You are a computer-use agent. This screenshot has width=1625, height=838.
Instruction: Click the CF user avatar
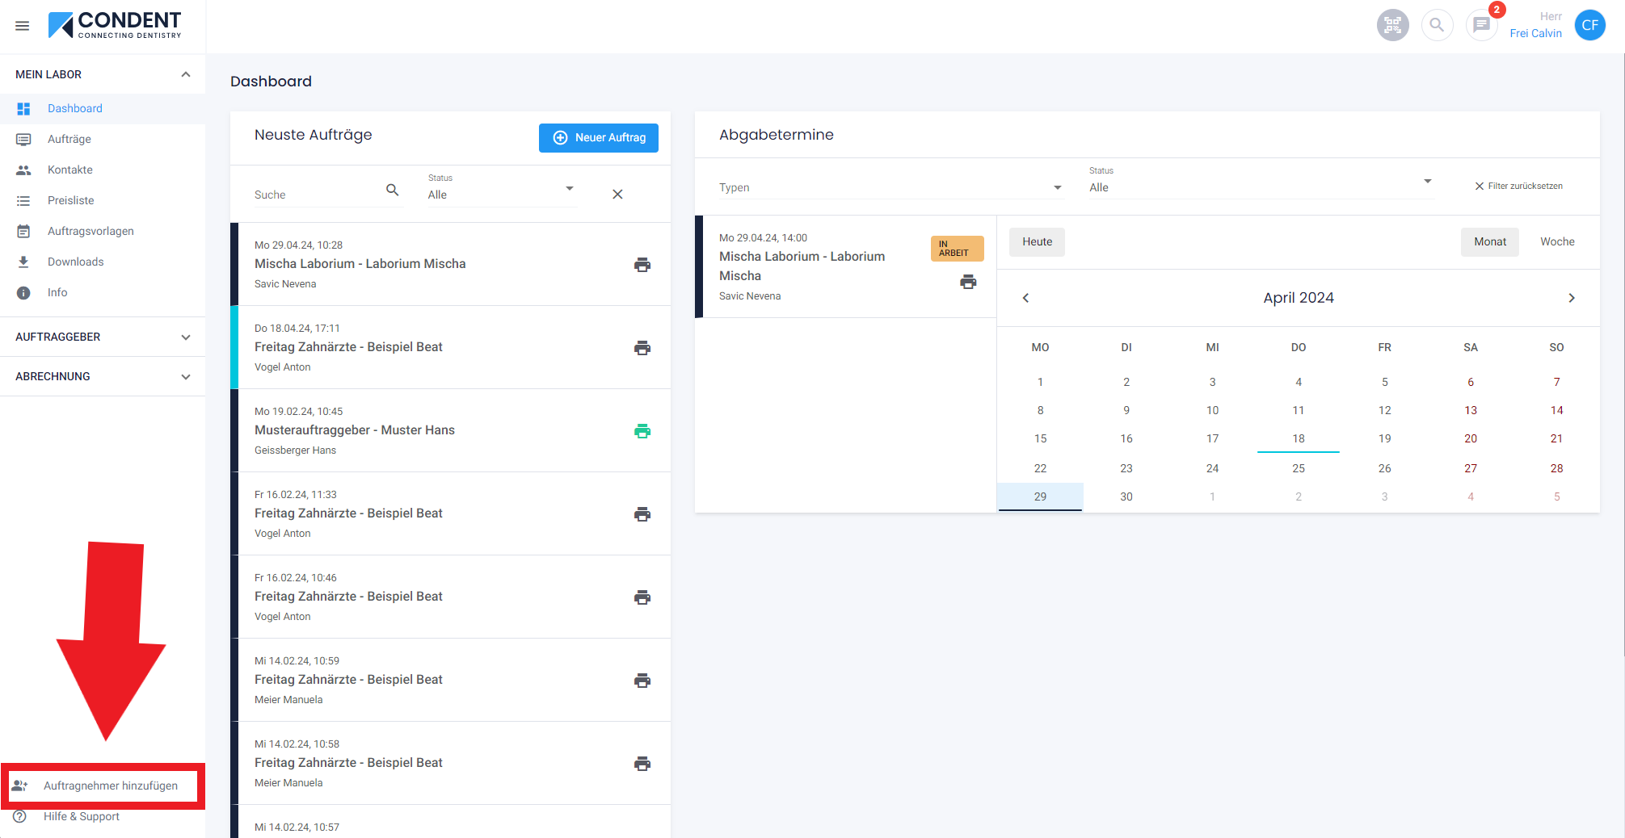click(1589, 25)
